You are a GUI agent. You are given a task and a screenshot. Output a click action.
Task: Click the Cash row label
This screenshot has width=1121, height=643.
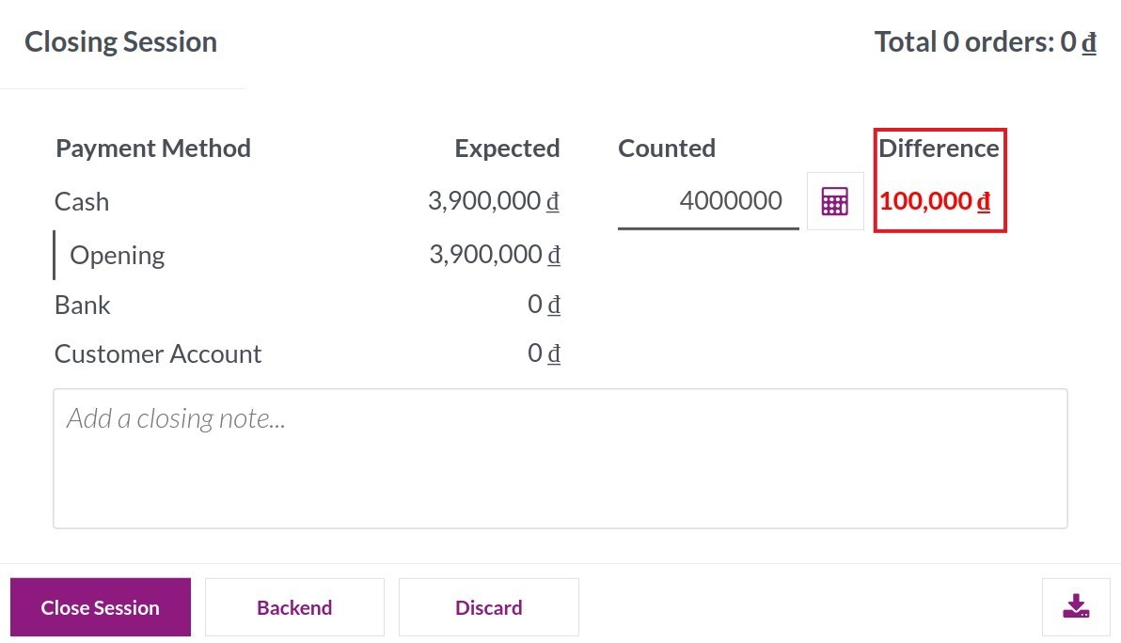(x=81, y=200)
